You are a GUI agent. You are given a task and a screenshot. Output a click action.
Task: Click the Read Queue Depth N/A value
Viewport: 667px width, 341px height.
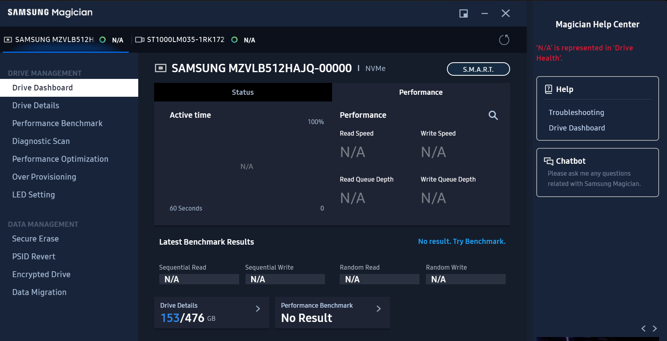[352, 198]
